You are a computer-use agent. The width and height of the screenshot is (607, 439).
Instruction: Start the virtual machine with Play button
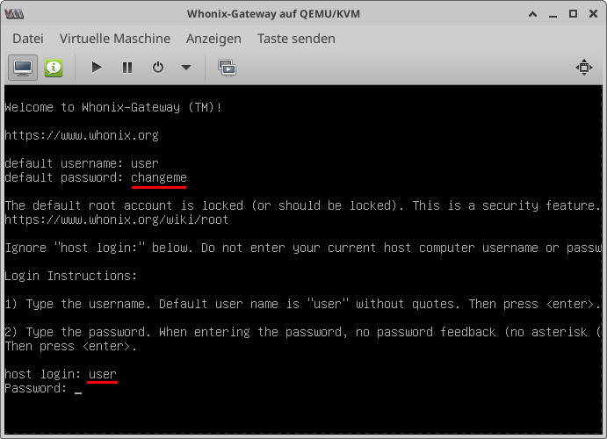pos(97,68)
